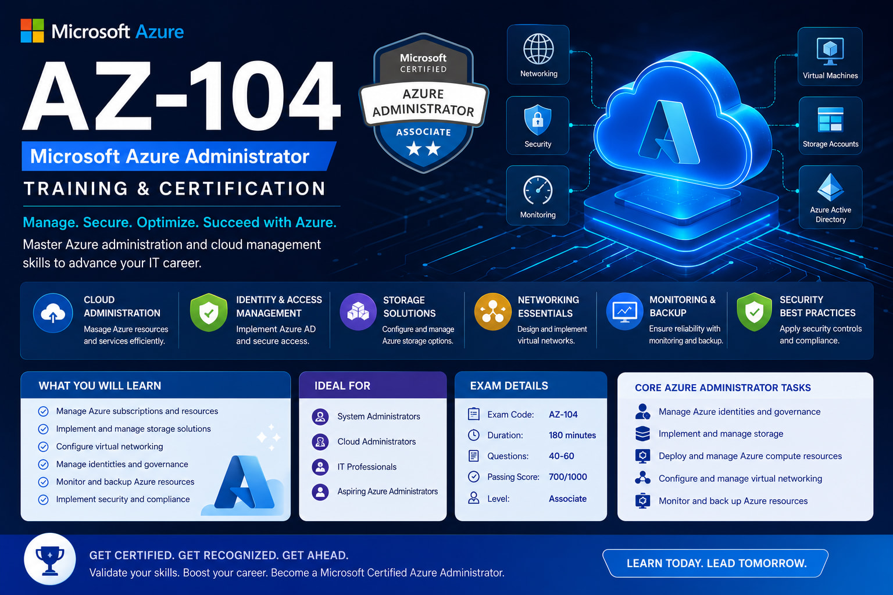
Task: Click the STORAGE SOLUTIONS heading
Action: (x=409, y=307)
